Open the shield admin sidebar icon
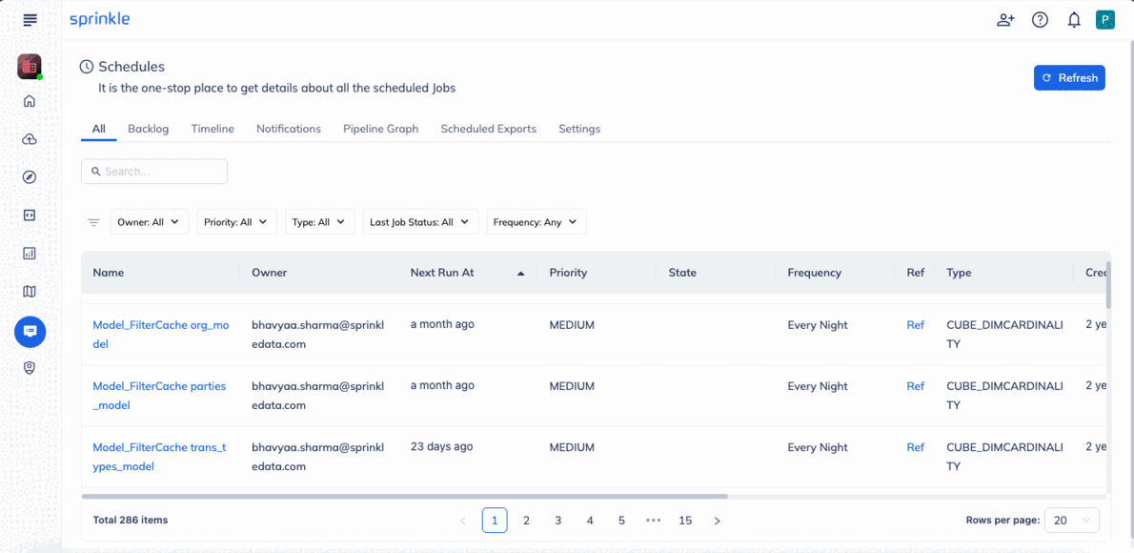1134x553 pixels. click(x=30, y=368)
